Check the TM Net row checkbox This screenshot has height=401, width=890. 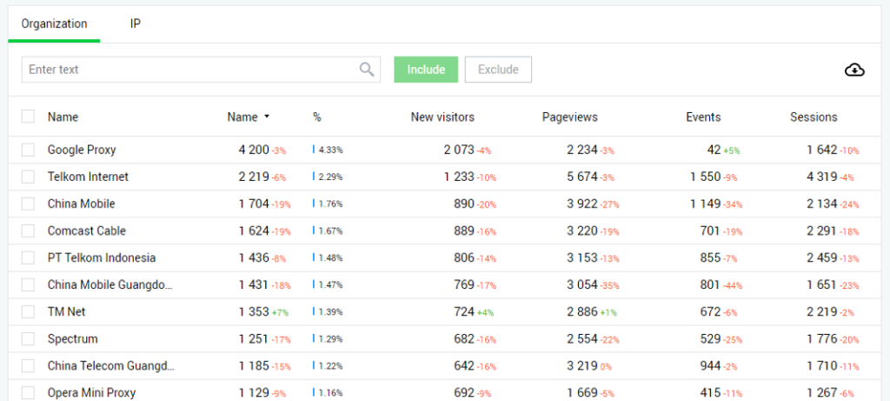(x=28, y=311)
